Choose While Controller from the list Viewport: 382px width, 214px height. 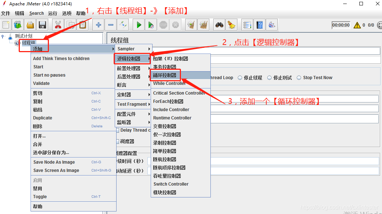[x=181, y=83]
